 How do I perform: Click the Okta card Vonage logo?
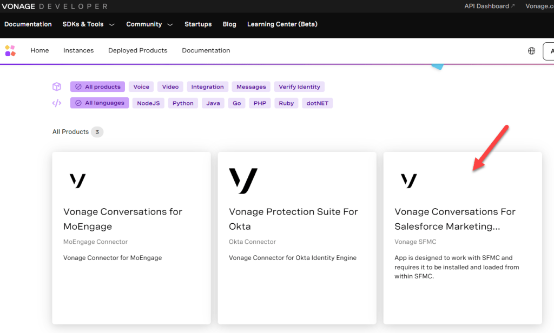click(243, 181)
